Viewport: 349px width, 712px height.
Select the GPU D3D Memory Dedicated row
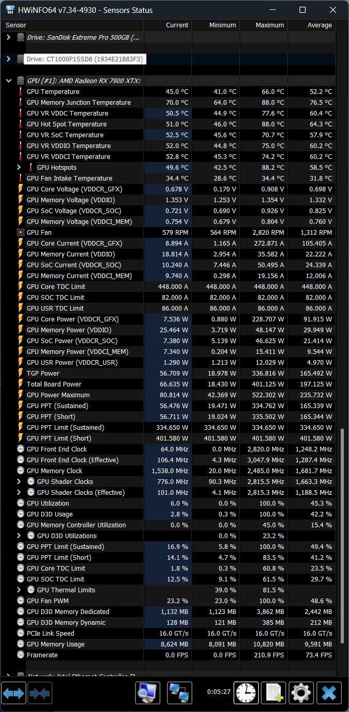pos(168,611)
